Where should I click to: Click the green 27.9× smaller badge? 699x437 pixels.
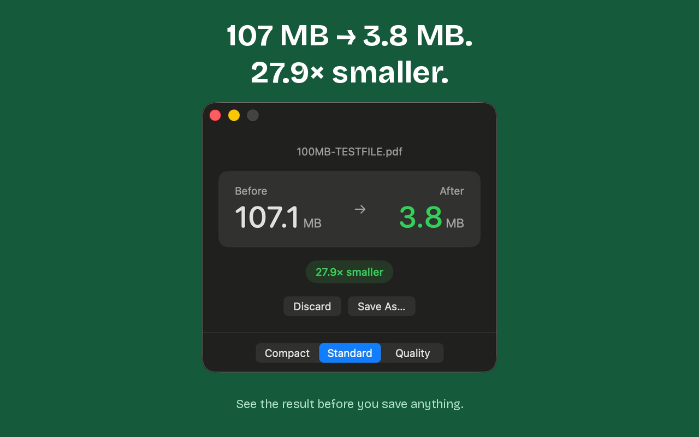[x=349, y=272]
